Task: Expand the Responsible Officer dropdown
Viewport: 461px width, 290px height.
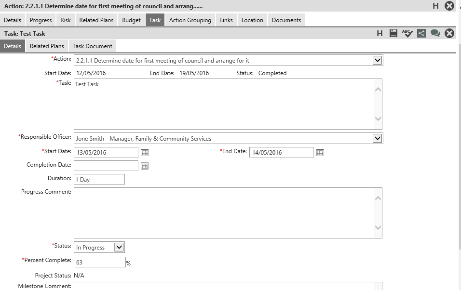Action: [377, 138]
